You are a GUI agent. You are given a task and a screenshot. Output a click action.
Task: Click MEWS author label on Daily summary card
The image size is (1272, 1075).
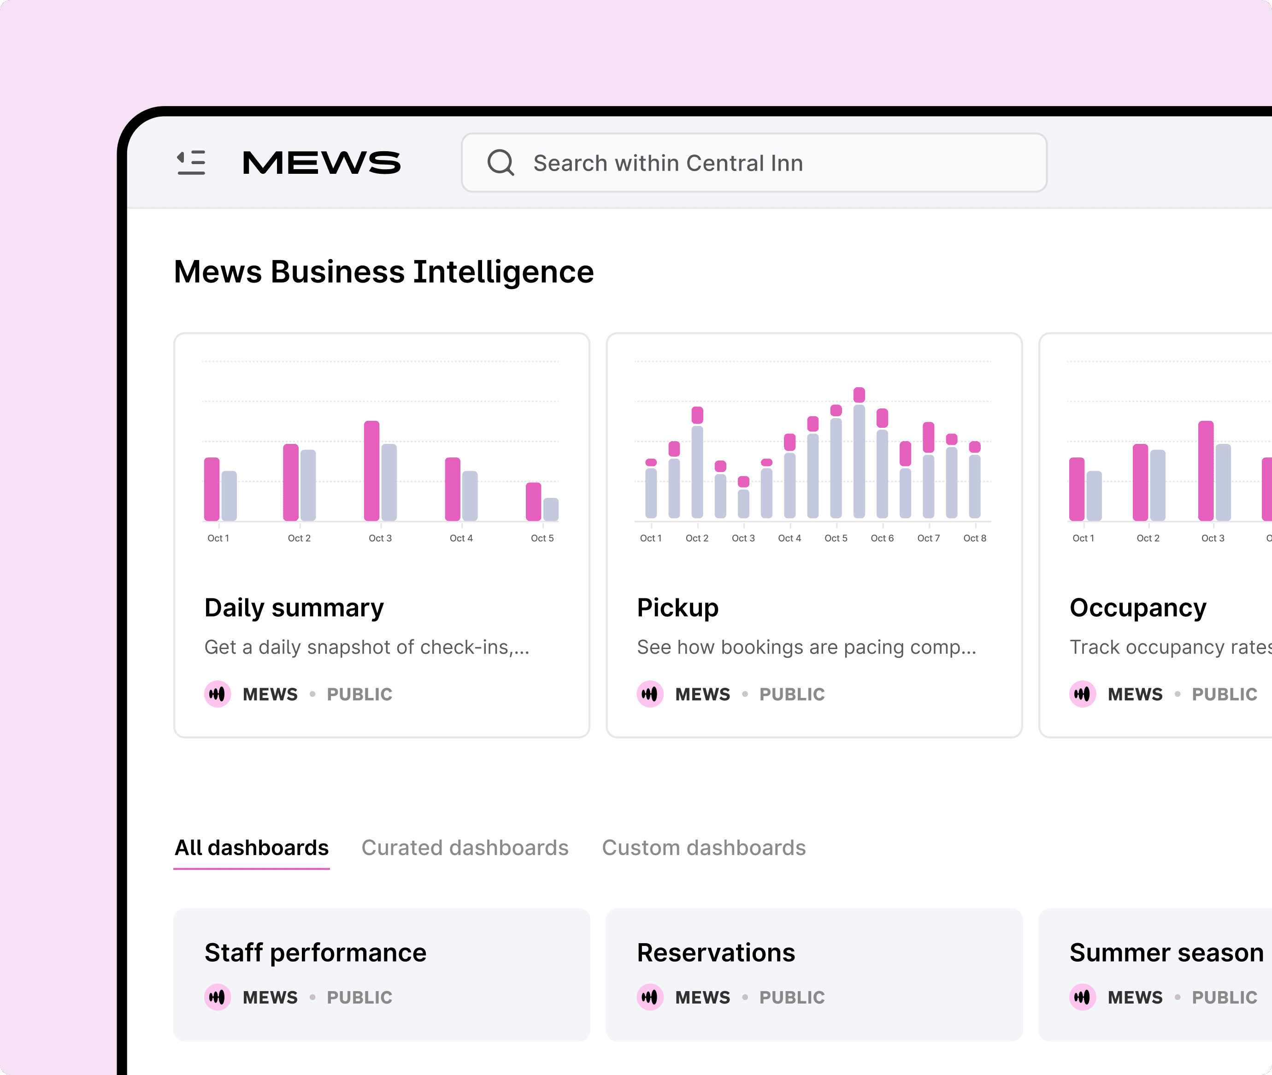coord(270,694)
